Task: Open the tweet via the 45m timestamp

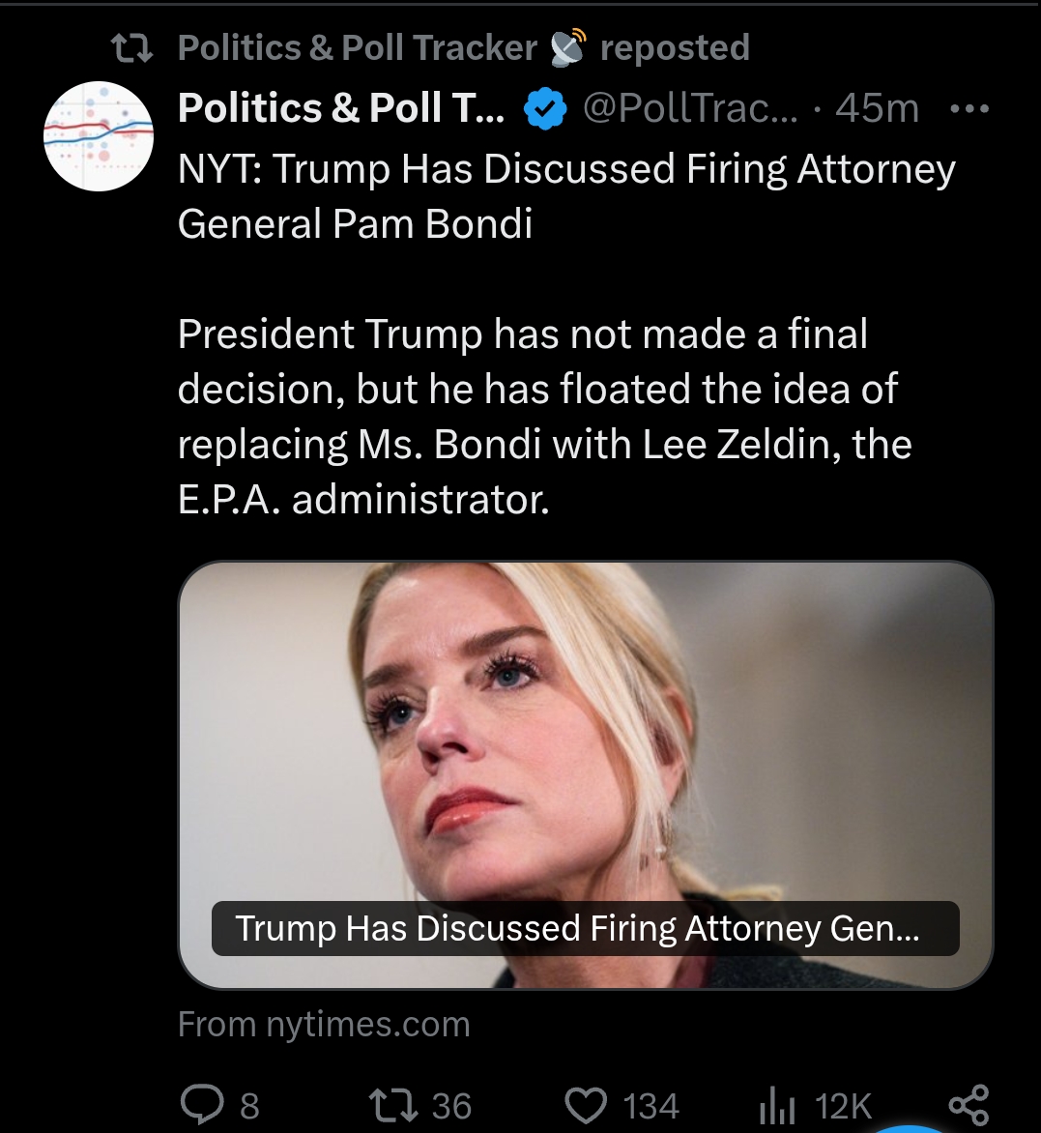Action: pos(878,109)
